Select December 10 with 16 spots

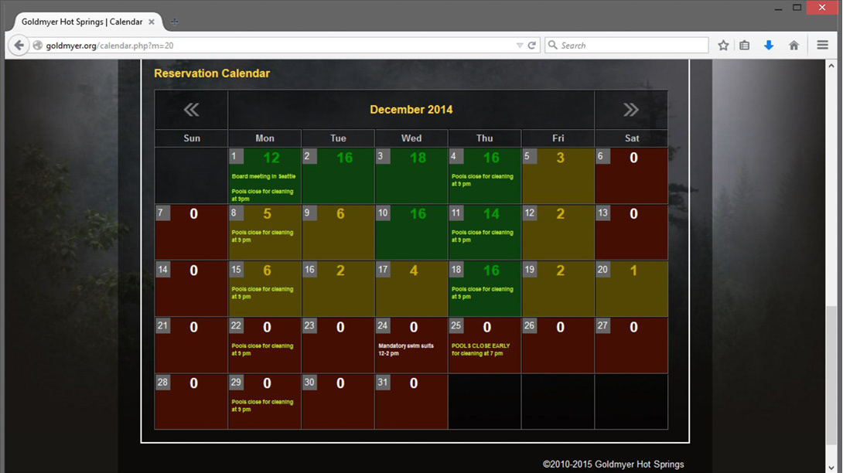pos(411,232)
